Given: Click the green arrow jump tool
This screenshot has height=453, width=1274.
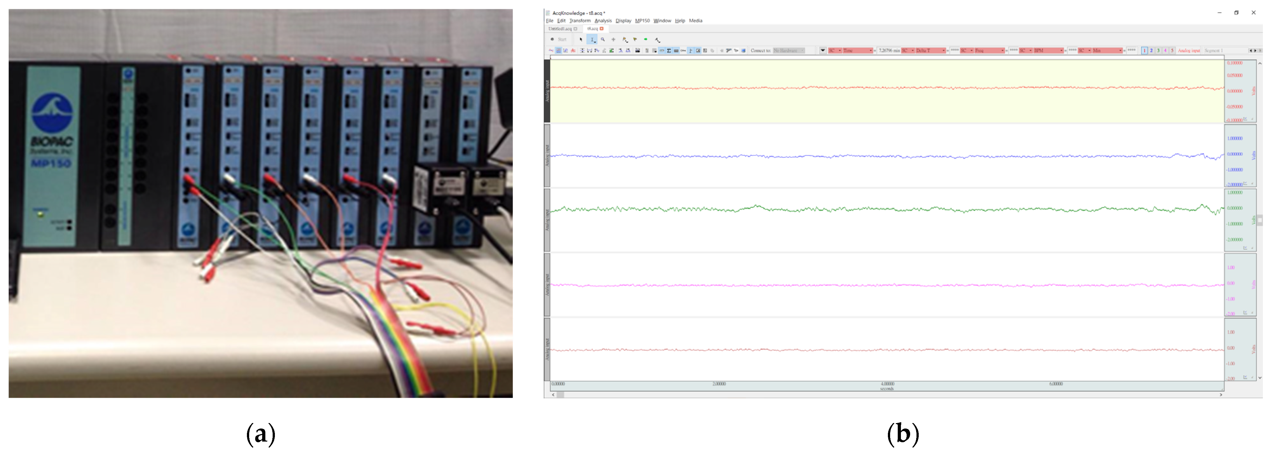Looking at the screenshot, I should click(x=646, y=40).
